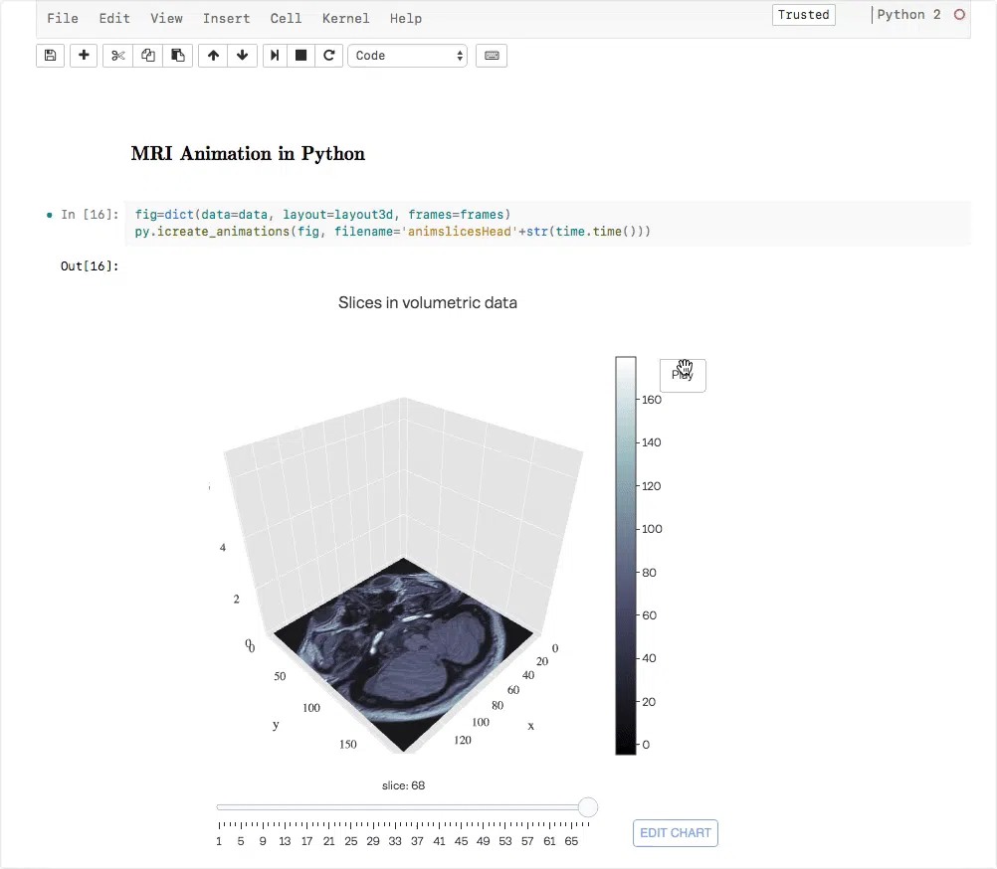Viewport: 997px width, 869px height.
Task: Open the Kernel menu
Action: click(345, 18)
